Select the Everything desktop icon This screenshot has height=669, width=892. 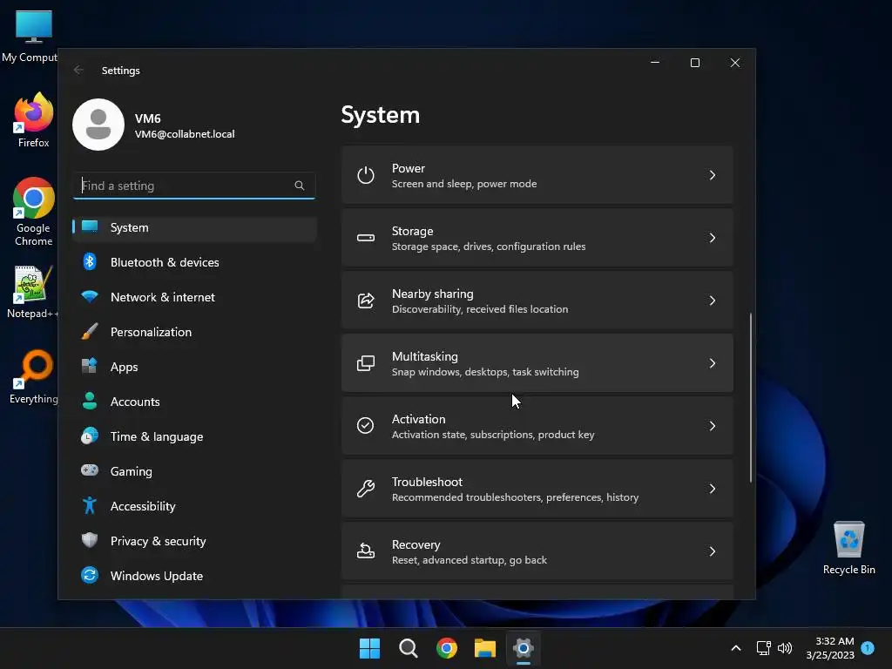click(34, 376)
